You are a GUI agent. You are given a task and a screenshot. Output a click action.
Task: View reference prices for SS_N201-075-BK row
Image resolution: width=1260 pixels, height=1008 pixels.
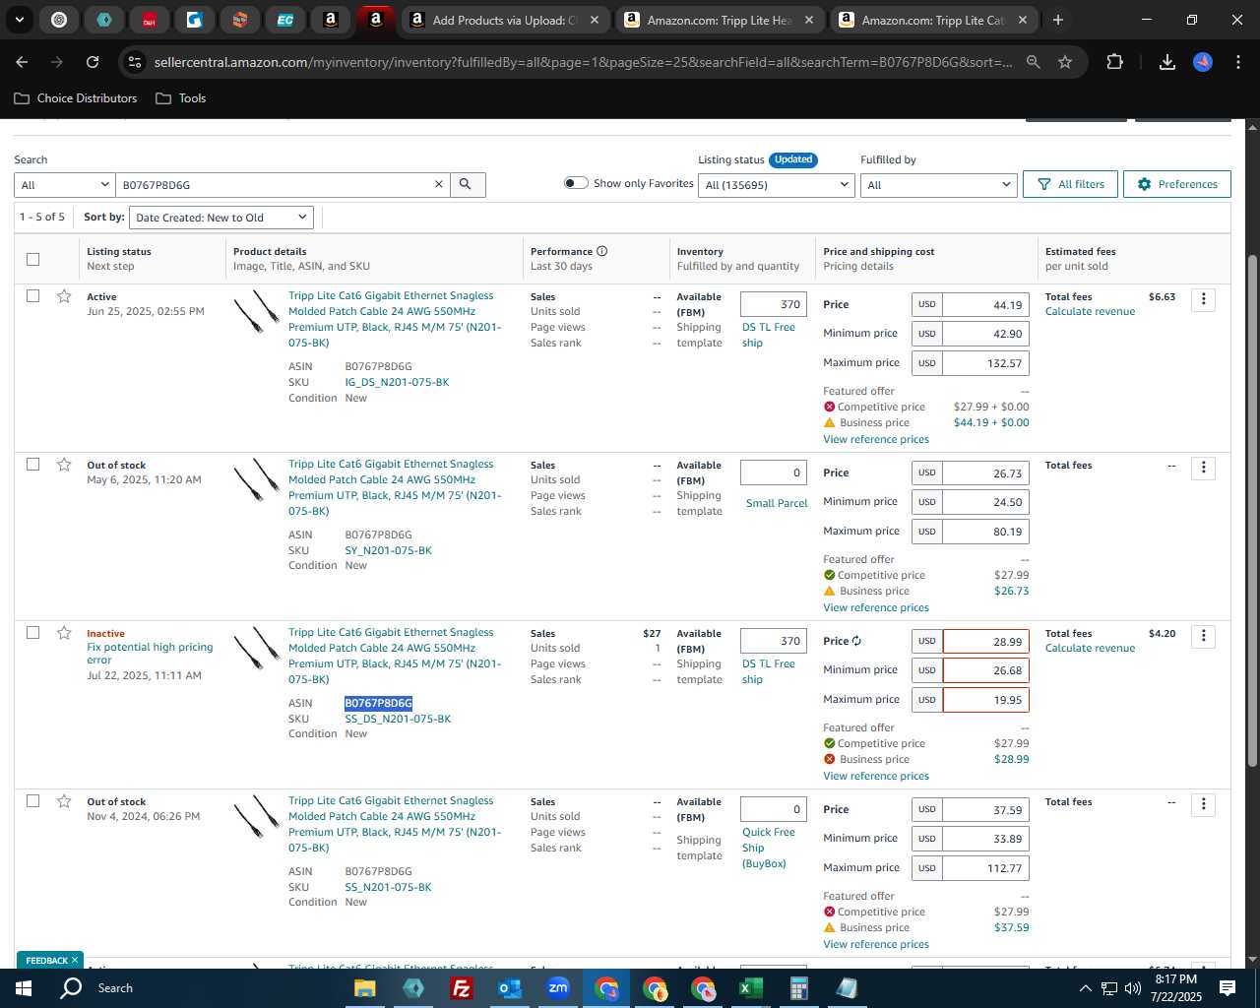point(876,944)
